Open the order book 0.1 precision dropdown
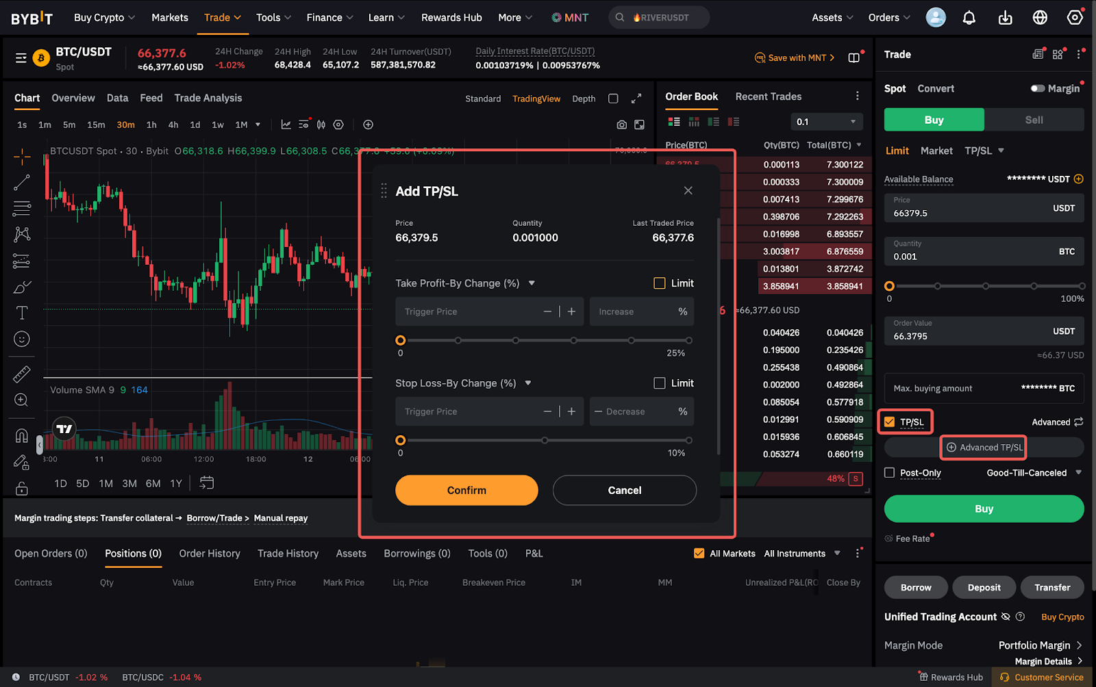This screenshot has height=687, width=1096. (x=826, y=122)
